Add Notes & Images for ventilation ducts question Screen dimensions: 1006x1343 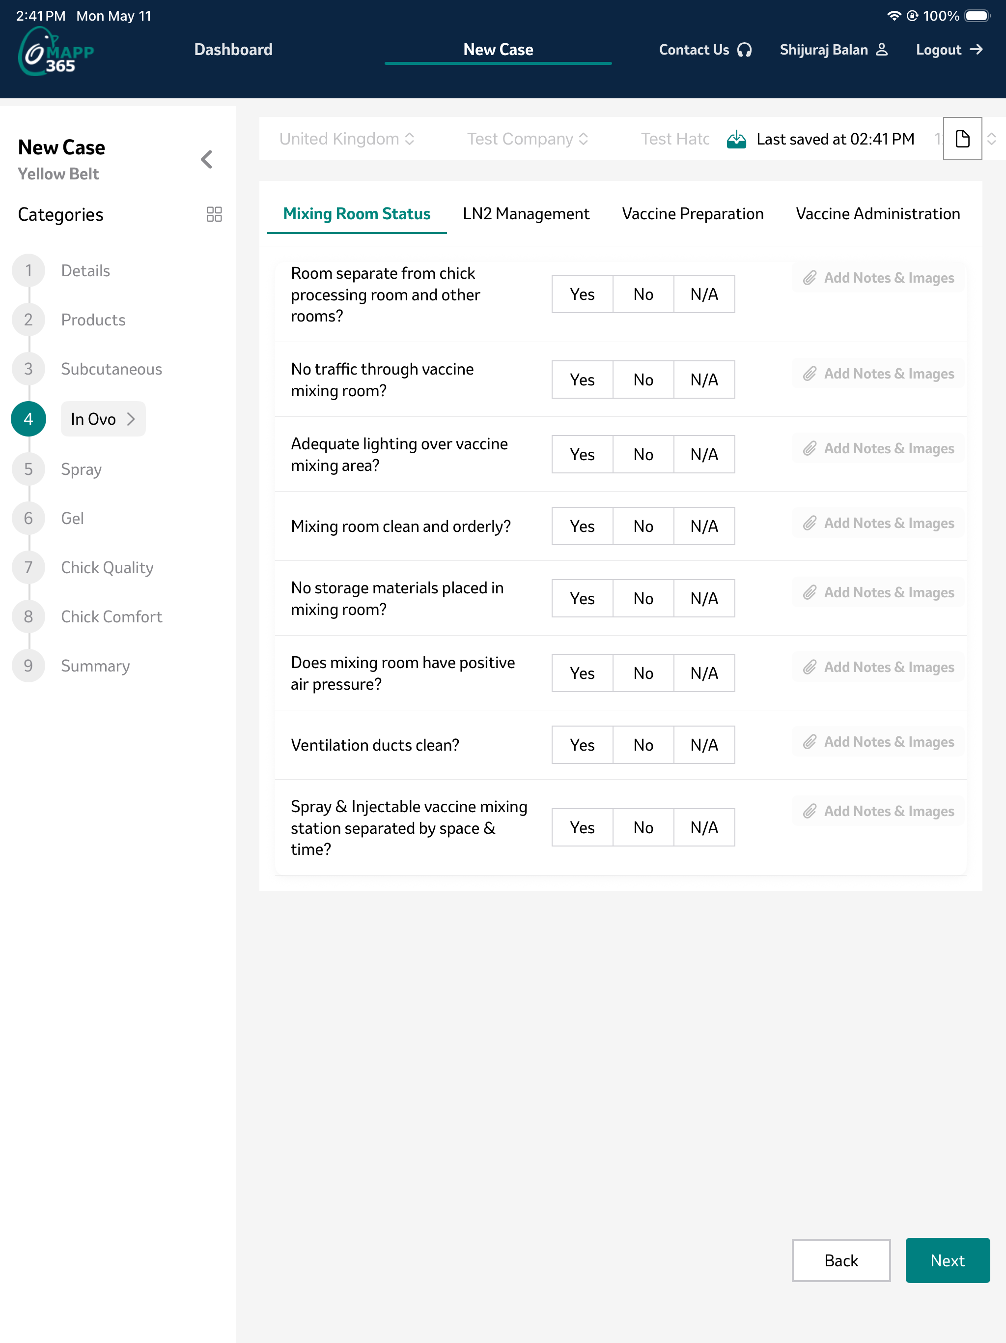(x=878, y=742)
